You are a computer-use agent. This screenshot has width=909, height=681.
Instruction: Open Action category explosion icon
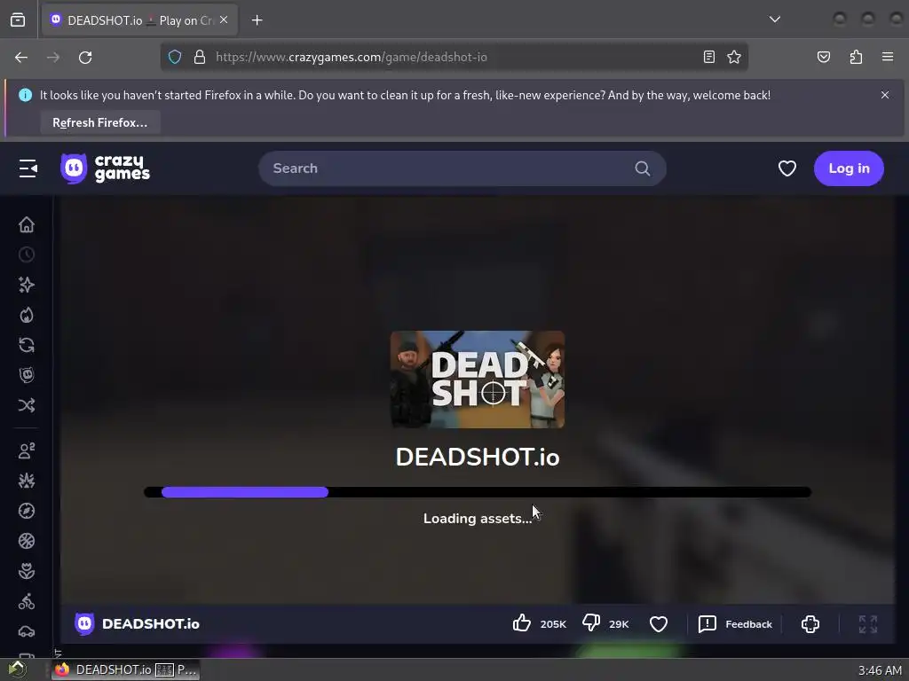pyautogui.click(x=27, y=481)
